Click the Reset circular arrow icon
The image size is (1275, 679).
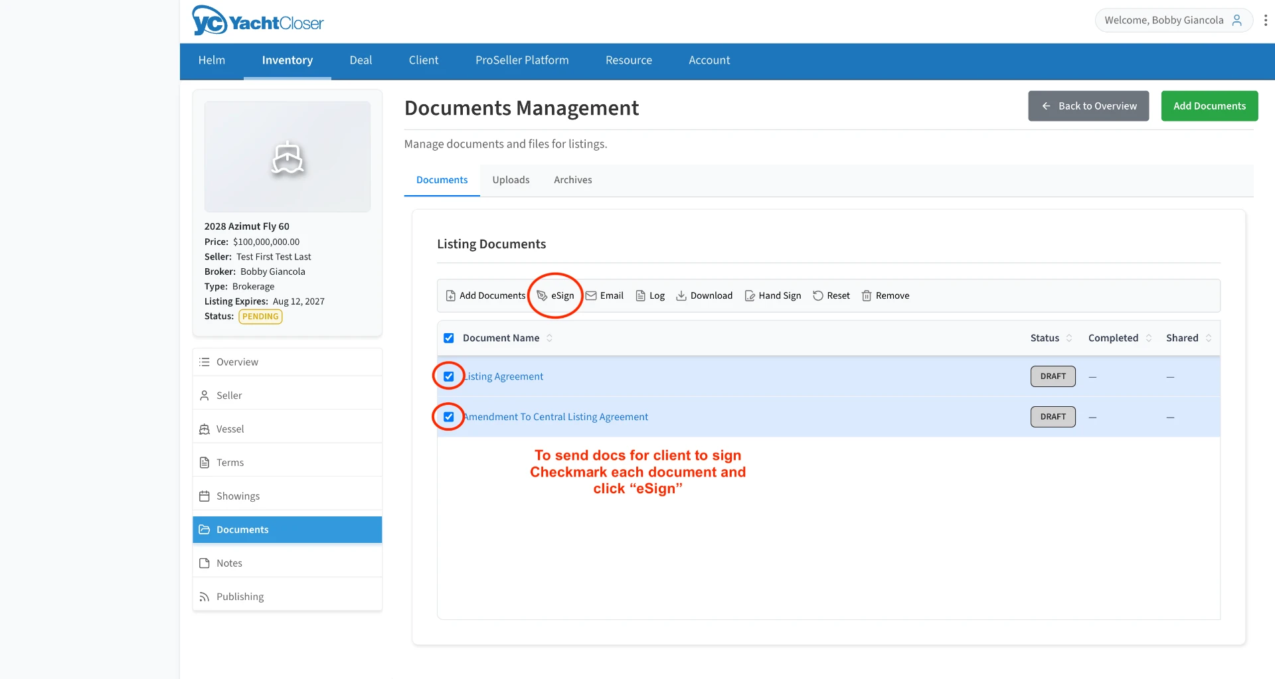point(818,295)
